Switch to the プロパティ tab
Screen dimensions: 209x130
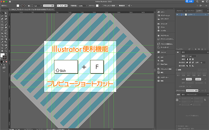[180, 11]
